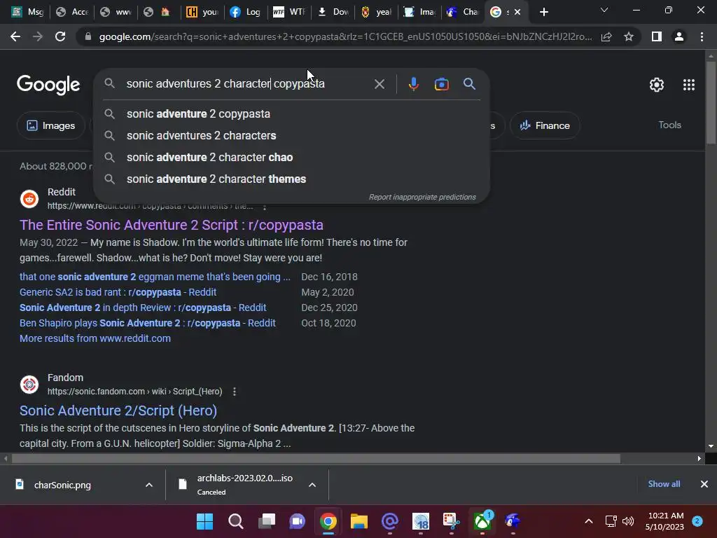Open the clock and date 10:21 AM
This screenshot has height=538, width=717.
(x=665, y=521)
